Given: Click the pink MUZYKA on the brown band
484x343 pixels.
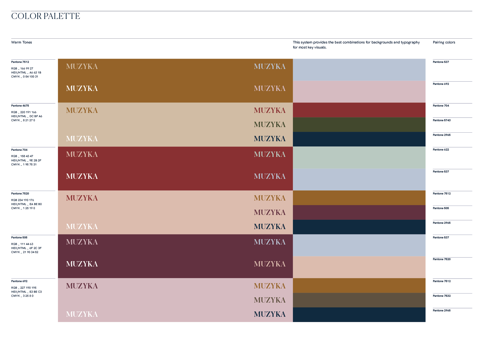Looking at the screenshot, I should [270, 88].
